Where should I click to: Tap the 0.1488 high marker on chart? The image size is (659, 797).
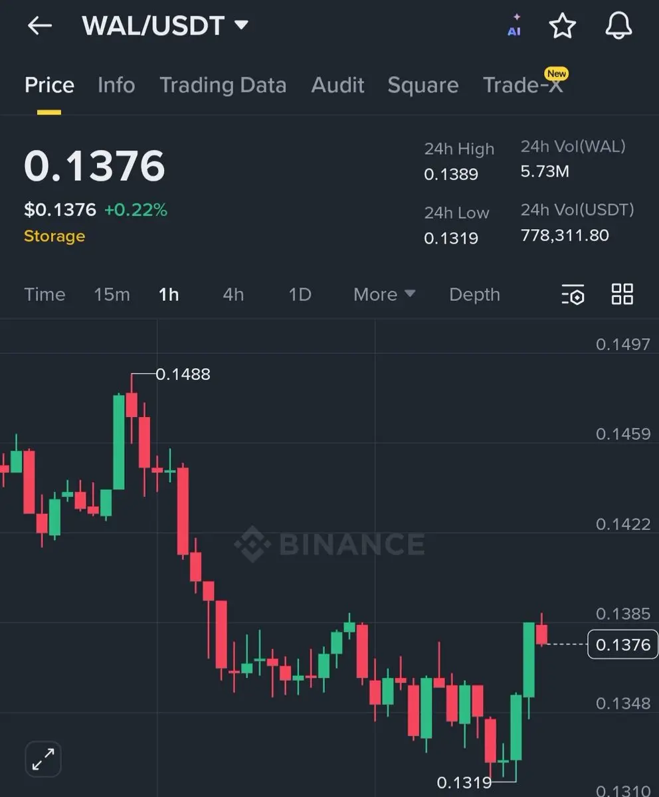(183, 374)
